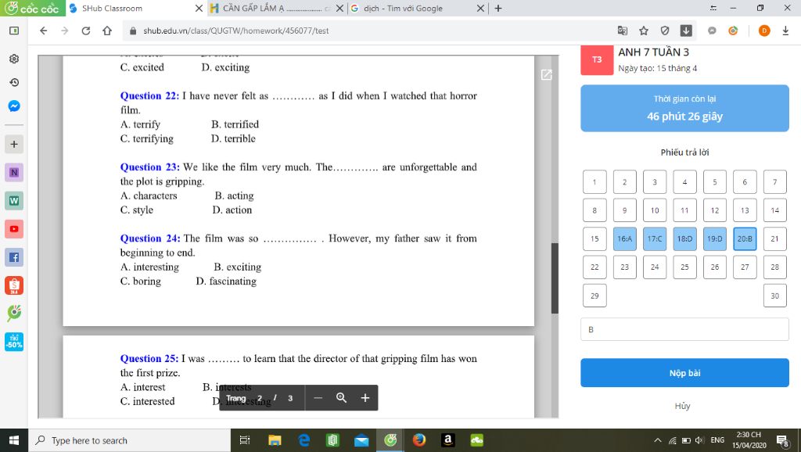The height and width of the screenshot is (452, 801).
Task: Go back to the previous page
Action: (x=44, y=30)
